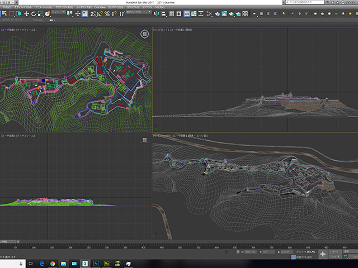This screenshot has width=358, height=268.
Task: Open File Explorer from the taskbar
Action: (63, 264)
